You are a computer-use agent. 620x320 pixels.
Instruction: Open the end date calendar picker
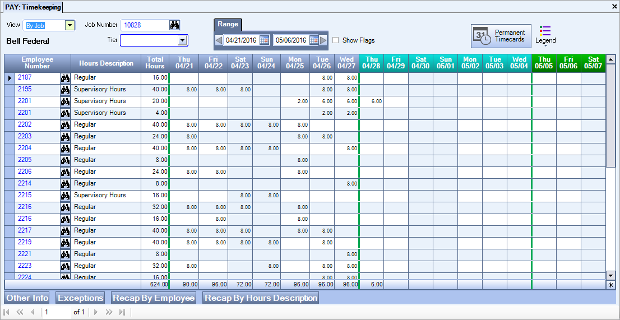click(314, 40)
